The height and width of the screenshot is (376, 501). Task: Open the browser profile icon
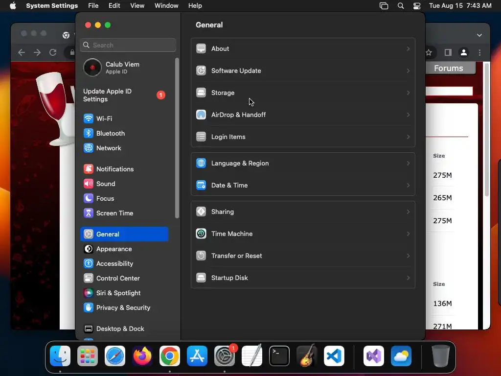[x=464, y=52]
